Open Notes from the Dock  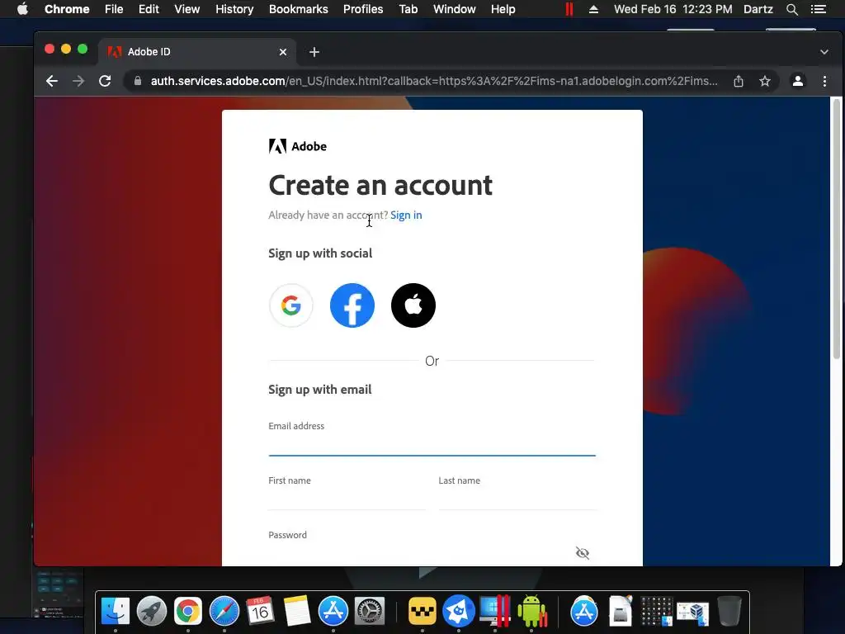297,611
